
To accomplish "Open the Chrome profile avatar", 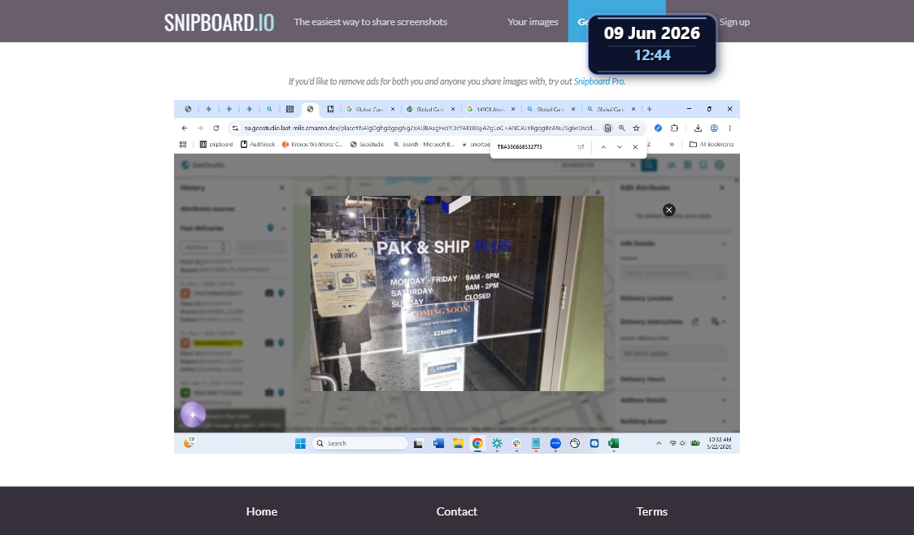I will [714, 128].
